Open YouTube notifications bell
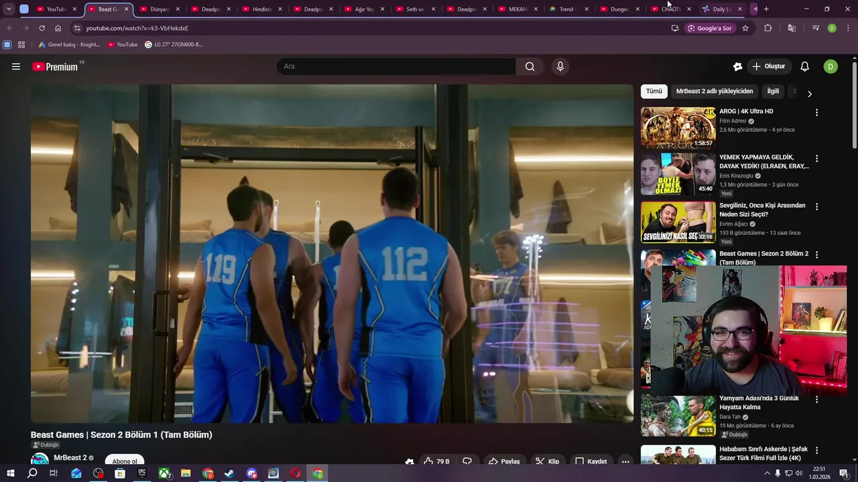 [x=805, y=66]
